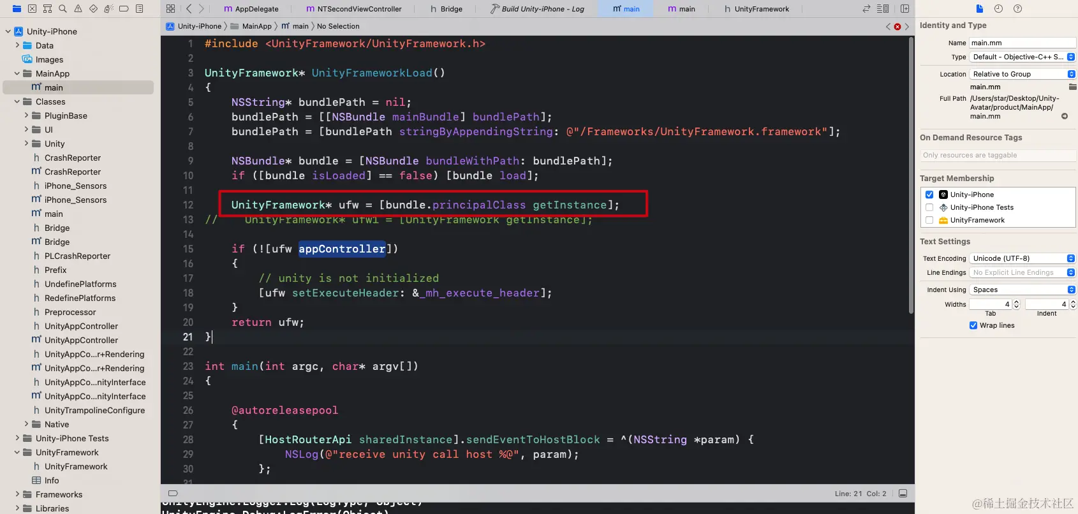Jump to previous issue arrow
This screenshot has height=514, width=1078.
click(888, 27)
